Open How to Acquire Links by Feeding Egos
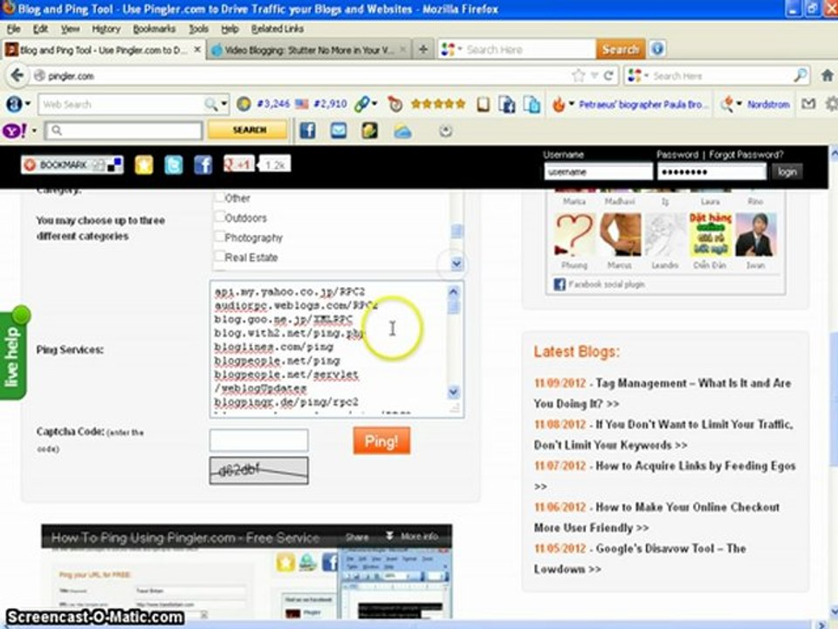Image resolution: width=838 pixels, height=629 pixels. click(665, 475)
